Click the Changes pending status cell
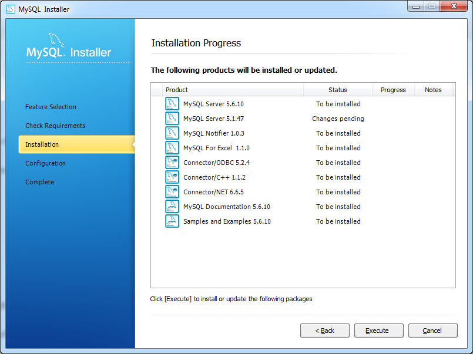Viewport: 473px width, 354px height. [x=338, y=119]
